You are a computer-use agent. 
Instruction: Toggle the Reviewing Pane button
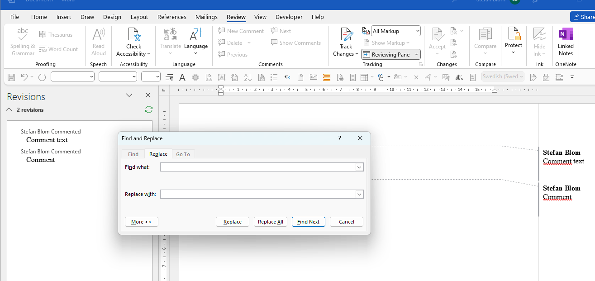[x=387, y=55]
